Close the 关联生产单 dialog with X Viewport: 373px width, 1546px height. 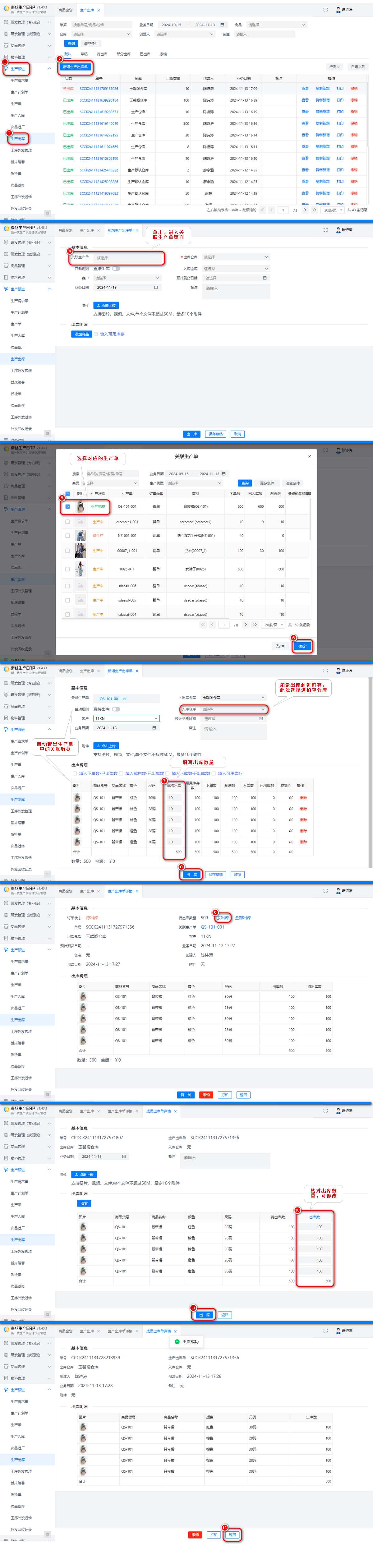[309, 456]
